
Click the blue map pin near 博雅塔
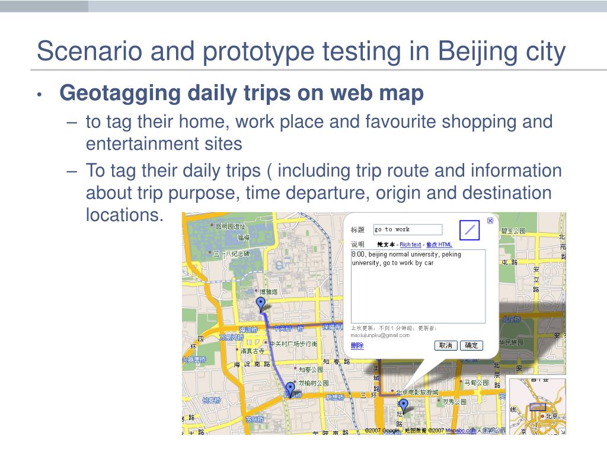pyautogui.click(x=261, y=304)
